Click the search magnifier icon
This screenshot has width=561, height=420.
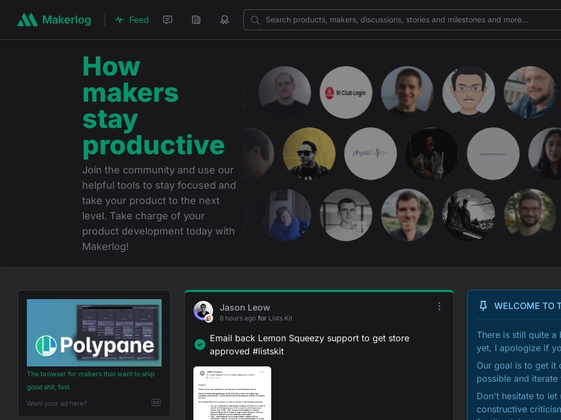255,20
